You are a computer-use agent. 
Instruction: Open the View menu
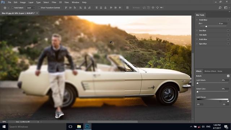pos(66,3)
